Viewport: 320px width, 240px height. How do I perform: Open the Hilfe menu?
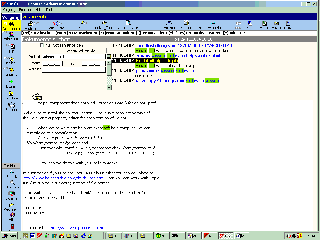pos(39,10)
